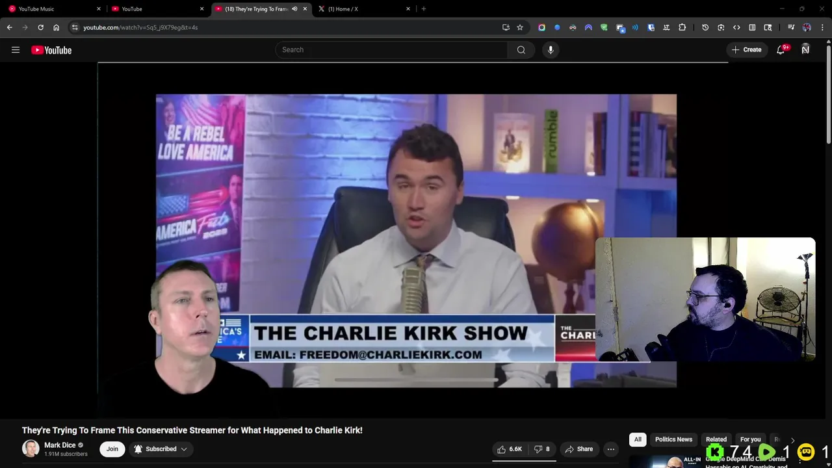832x468 pixels.
Task: Click the colorful ring extension icon
Action: (541, 27)
